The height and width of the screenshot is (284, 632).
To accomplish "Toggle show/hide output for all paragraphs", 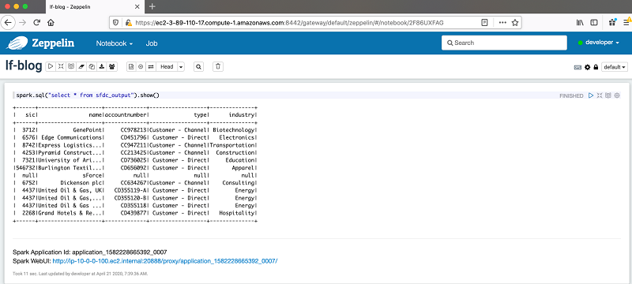I will [71, 67].
